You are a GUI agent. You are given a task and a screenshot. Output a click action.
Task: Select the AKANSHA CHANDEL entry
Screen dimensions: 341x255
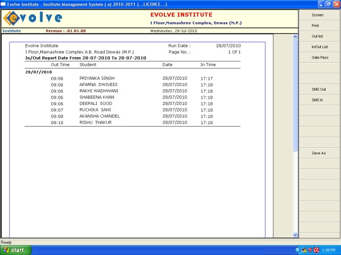[x=99, y=116]
